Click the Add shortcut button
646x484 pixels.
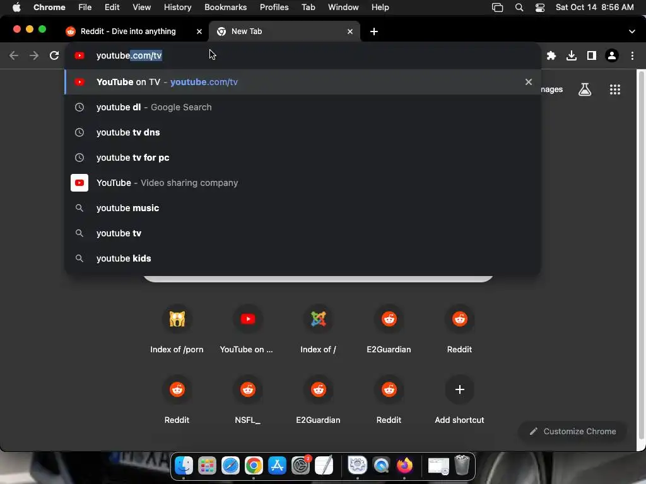click(x=459, y=401)
